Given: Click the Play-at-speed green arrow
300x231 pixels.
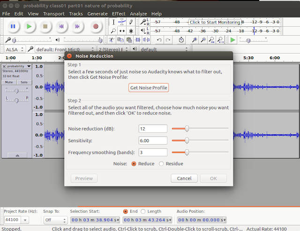Looking at the screenshot, I should click(232, 40).
